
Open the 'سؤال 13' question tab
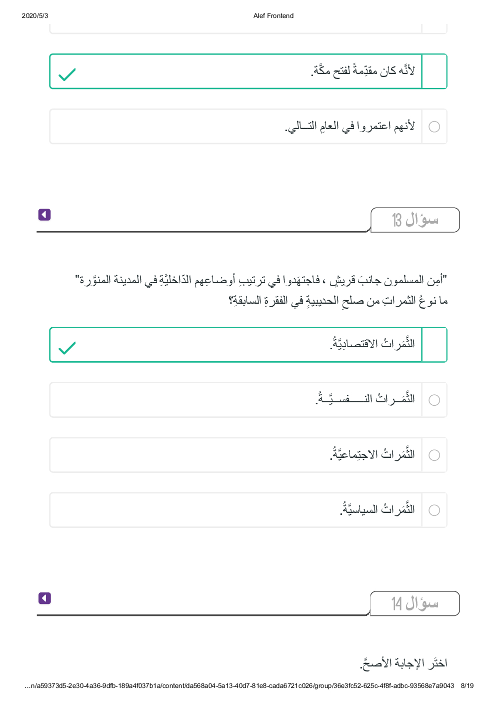click(415, 220)
